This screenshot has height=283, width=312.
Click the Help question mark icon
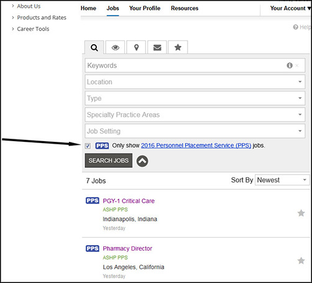(x=295, y=27)
